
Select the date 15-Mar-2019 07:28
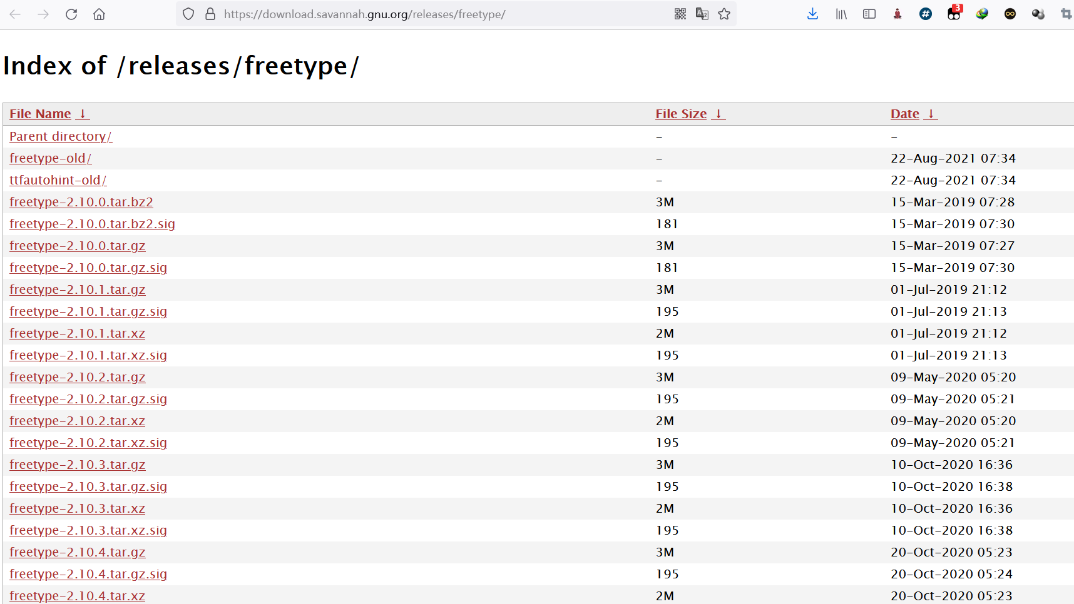coord(953,202)
